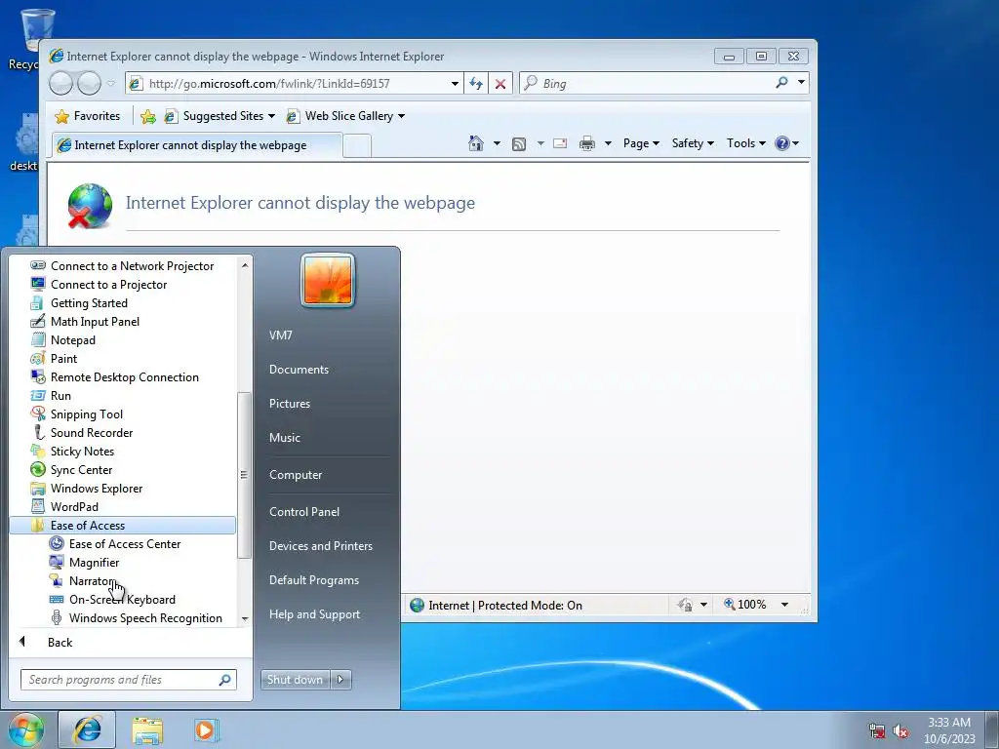Click the Home icon in IE
Screen dimensions: 999x749
(x=476, y=143)
